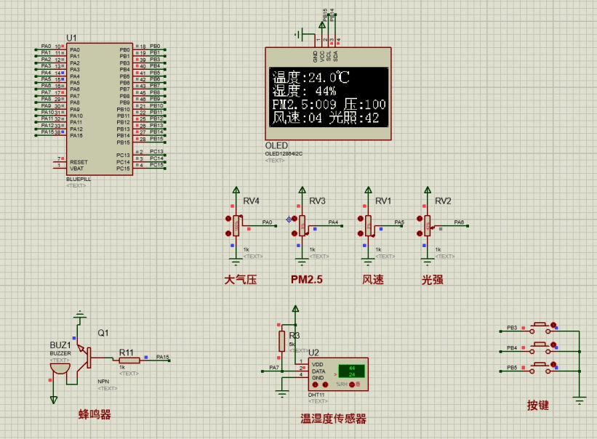The image size is (597, 439).
Task: Adjust the RV1 wind speed potentiometer wiper
Action: 367,224
